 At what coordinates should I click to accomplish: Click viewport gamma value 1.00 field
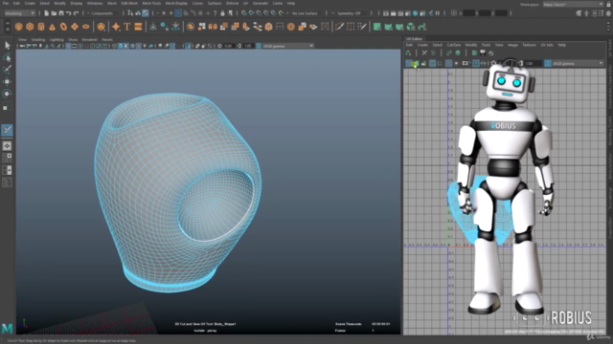pyautogui.click(x=247, y=46)
